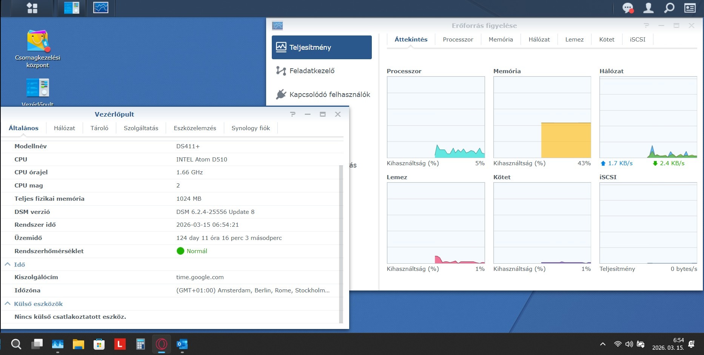Open help in the Erőforrás figyelése window
The width and height of the screenshot is (704, 355).
pos(647,26)
